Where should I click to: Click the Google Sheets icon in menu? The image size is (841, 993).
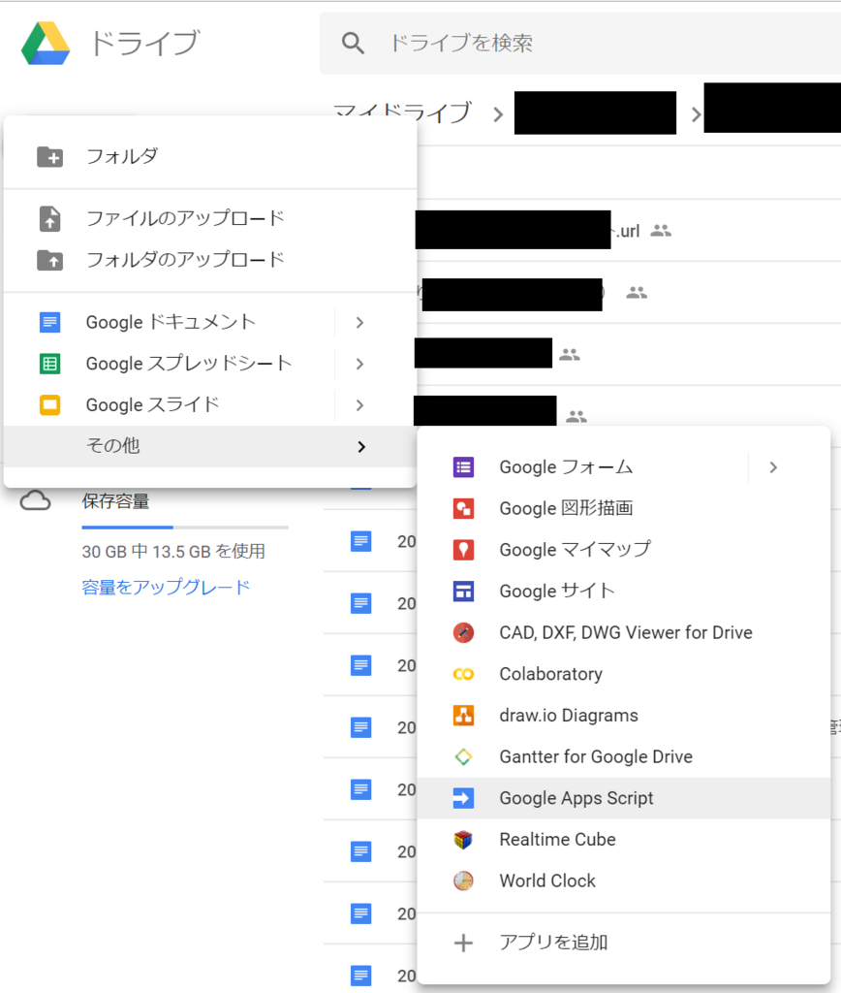point(50,364)
